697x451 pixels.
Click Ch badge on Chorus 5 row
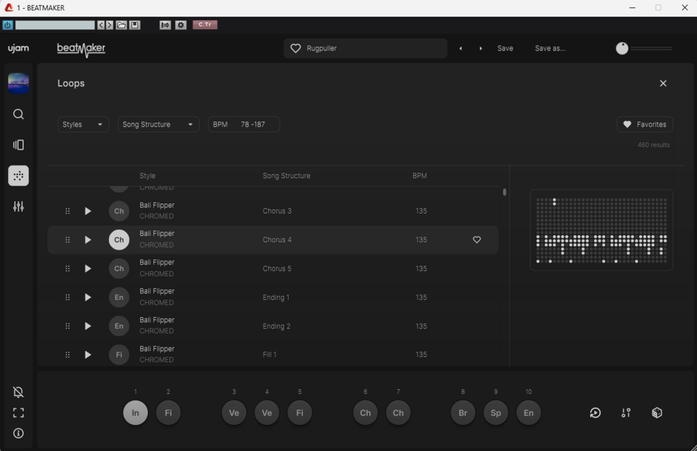(119, 269)
